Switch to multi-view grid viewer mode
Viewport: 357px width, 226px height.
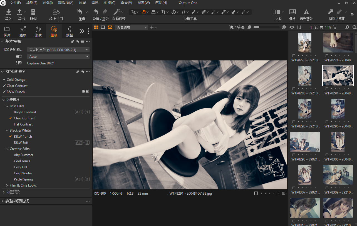pyautogui.click(x=96, y=27)
